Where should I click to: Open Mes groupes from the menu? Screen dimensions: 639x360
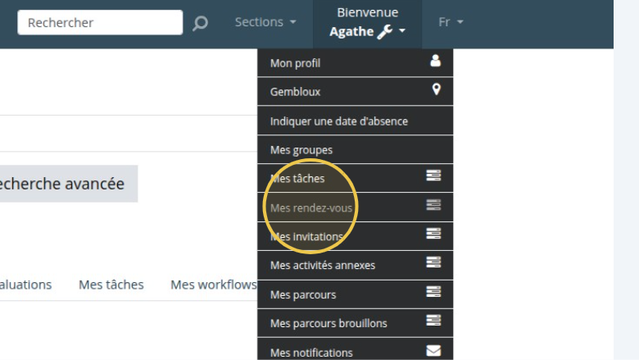point(301,150)
